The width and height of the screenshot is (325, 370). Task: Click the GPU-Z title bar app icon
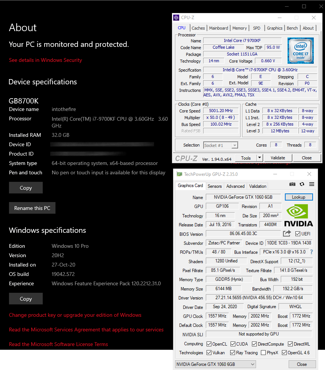pos(180,174)
